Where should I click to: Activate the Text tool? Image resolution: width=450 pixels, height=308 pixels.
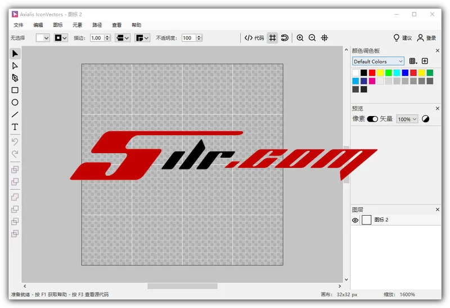15,127
